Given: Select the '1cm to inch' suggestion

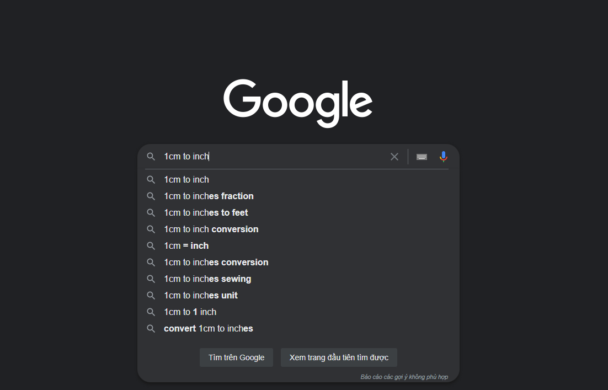Looking at the screenshot, I should pyautogui.click(x=186, y=180).
